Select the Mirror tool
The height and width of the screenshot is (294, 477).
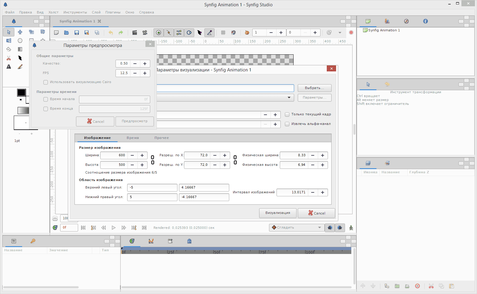9,41
